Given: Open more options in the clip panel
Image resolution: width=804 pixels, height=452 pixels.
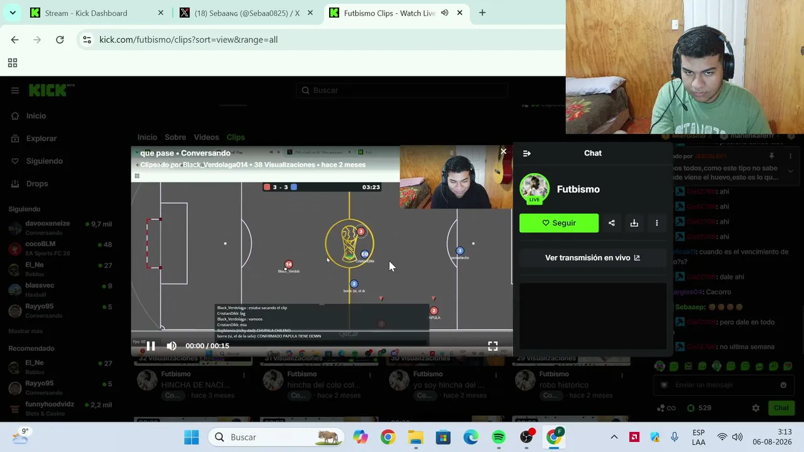Looking at the screenshot, I should (657, 223).
